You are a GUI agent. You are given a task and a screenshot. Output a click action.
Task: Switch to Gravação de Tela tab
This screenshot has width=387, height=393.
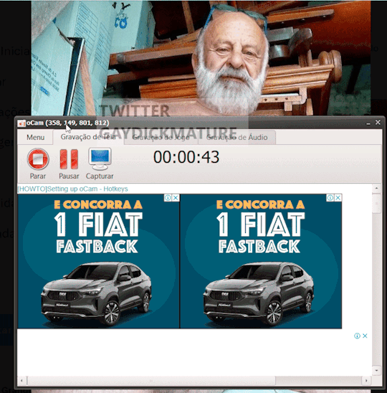point(88,137)
